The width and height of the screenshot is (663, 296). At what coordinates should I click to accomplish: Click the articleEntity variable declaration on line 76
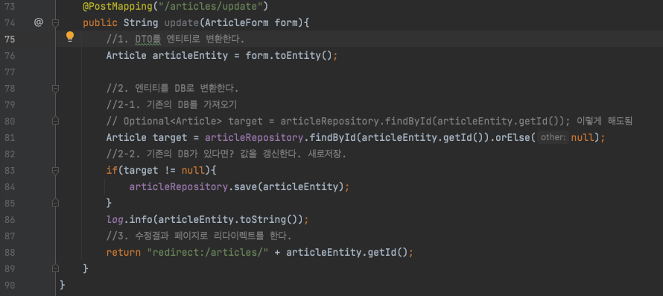click(190, 55)
